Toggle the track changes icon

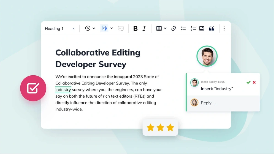point(104,28)
